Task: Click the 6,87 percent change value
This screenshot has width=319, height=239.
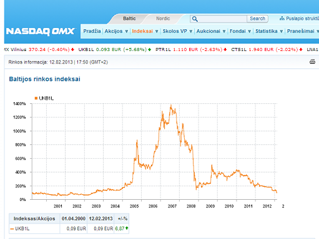Action: 120,228
